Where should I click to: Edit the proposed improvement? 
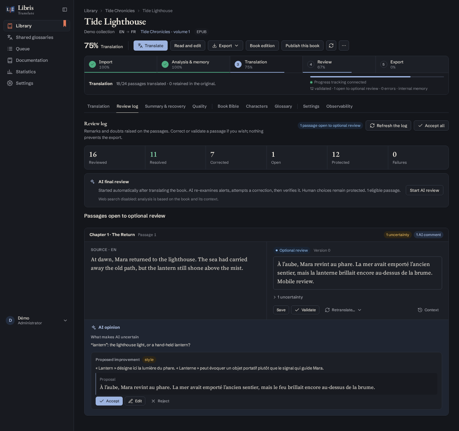pyautogui.click(x=135, y=401)
